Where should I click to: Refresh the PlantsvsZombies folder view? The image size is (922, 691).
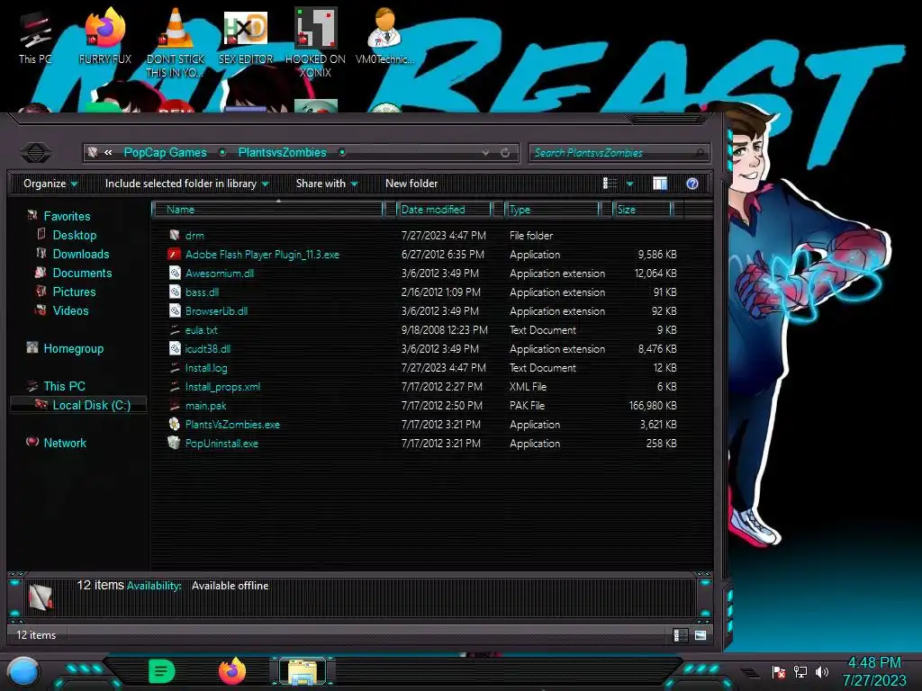(505, 153)
